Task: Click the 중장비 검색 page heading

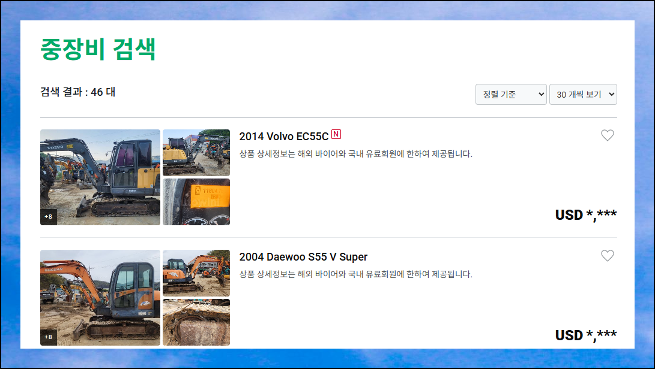Action: click(98, 49)
